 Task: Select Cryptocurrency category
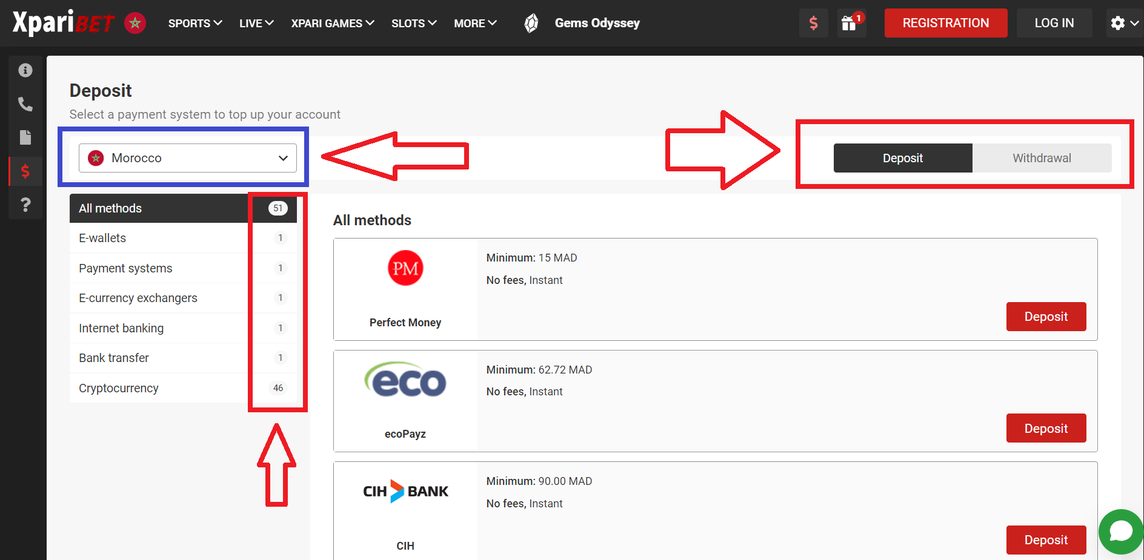[183, 388]
